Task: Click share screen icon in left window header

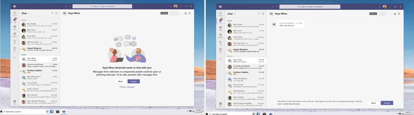Action: point(181,13)
